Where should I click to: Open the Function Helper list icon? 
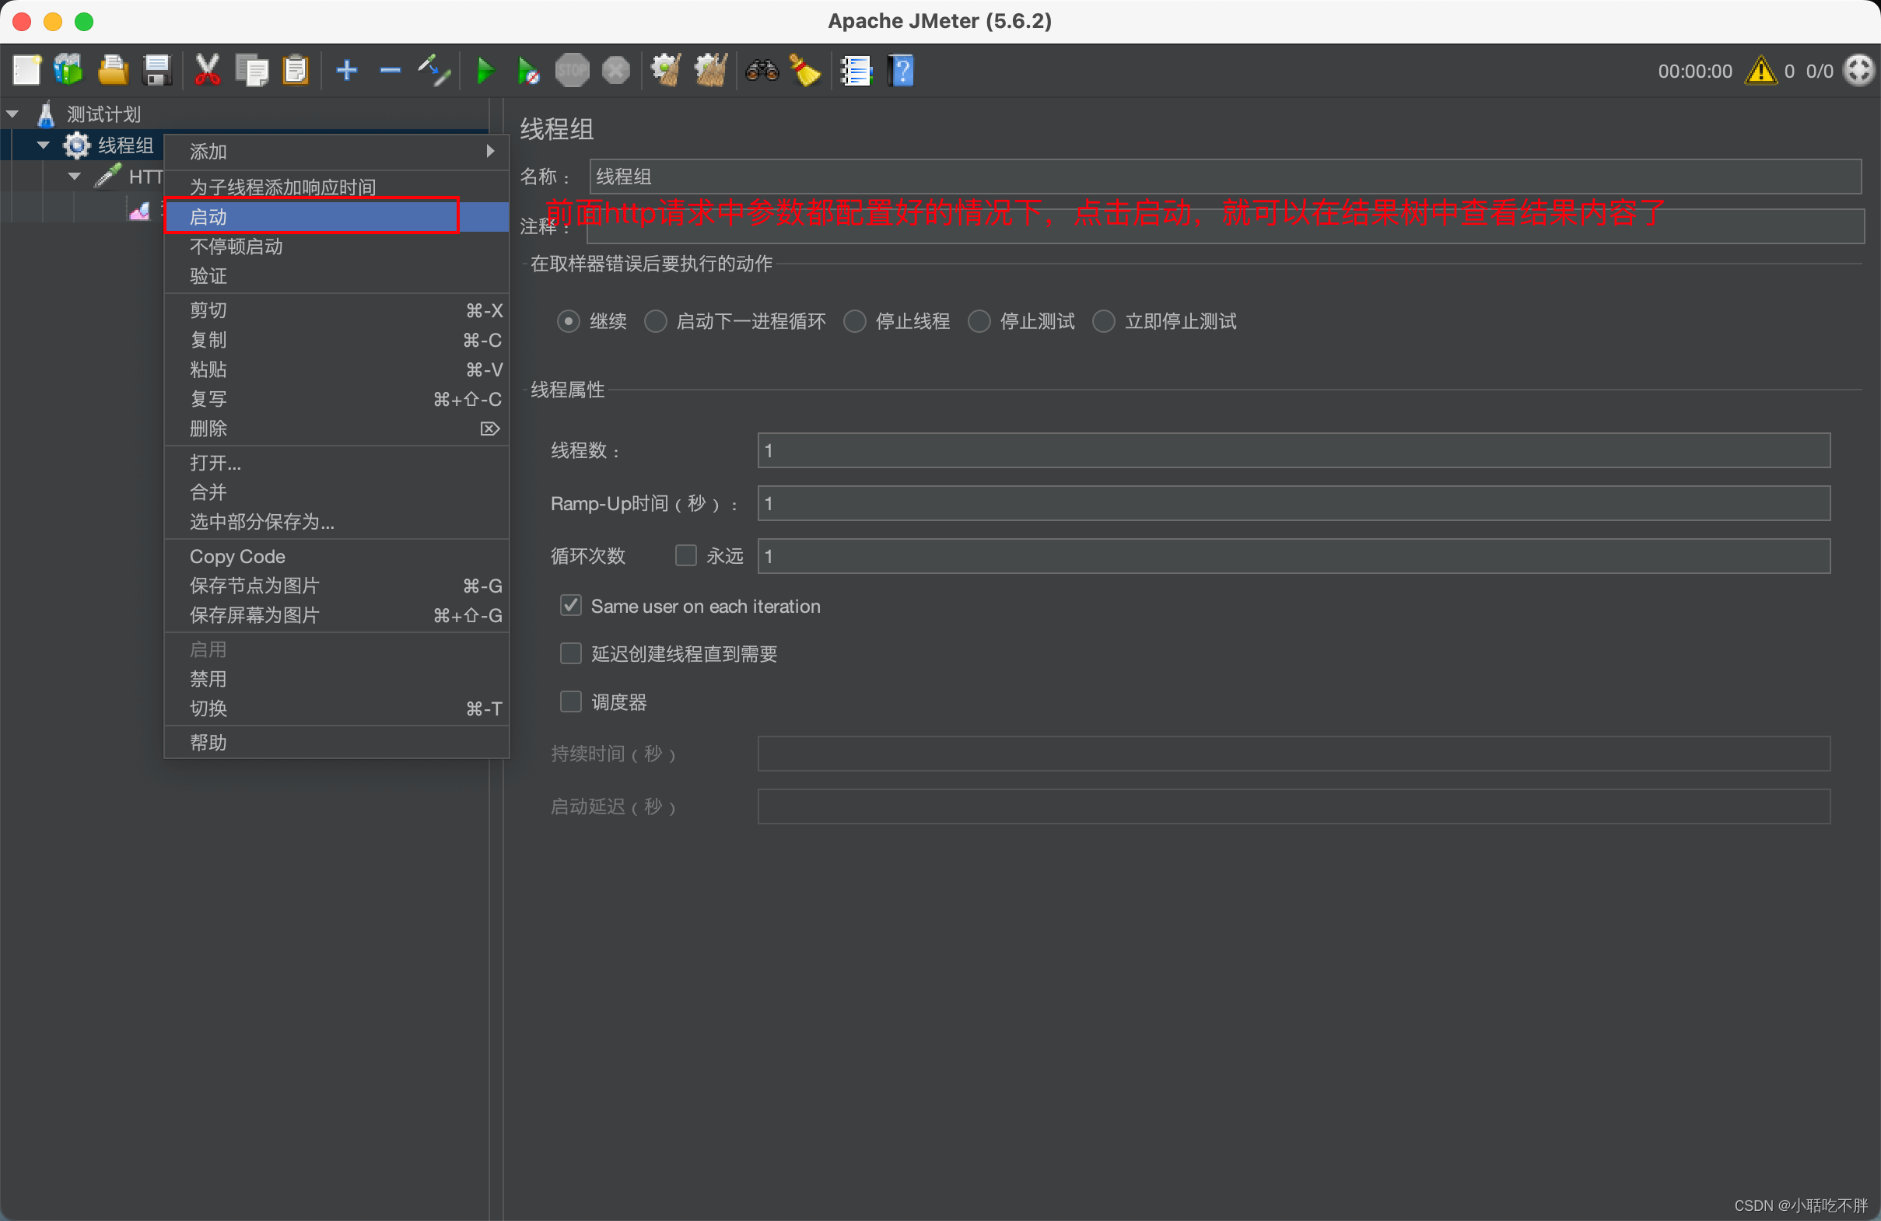pos(856,70)
